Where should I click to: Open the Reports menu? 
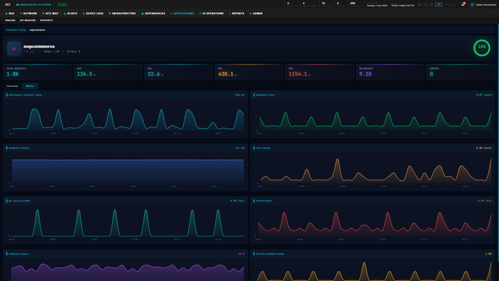[x=236, y=13]
